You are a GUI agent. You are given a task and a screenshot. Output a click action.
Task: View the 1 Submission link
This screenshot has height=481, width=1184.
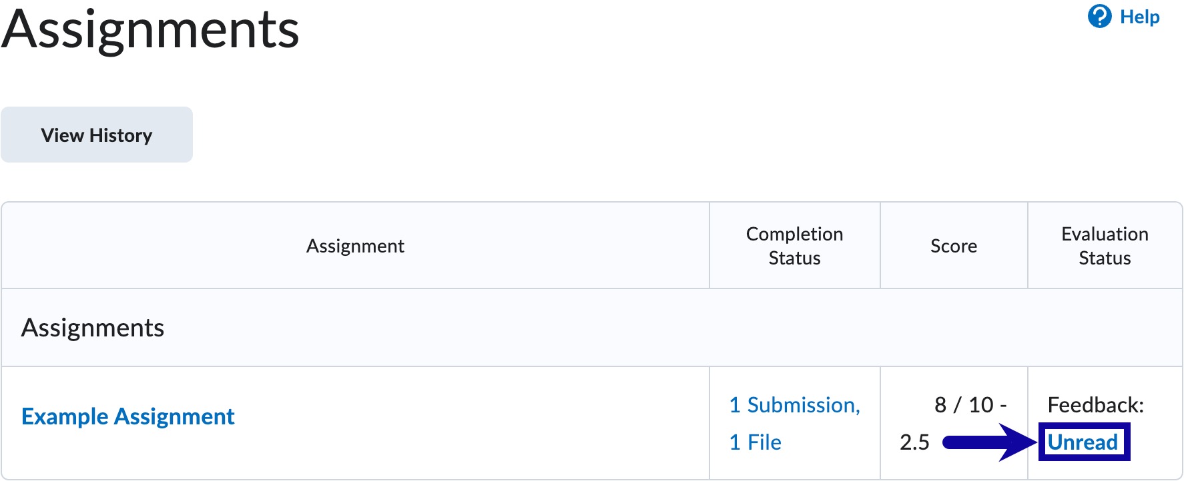point(794,404)
